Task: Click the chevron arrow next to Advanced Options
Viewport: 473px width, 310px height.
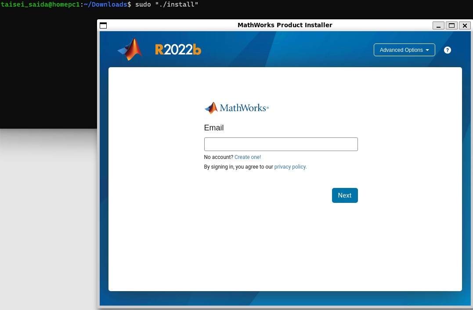Action: [x=426, y=50]
